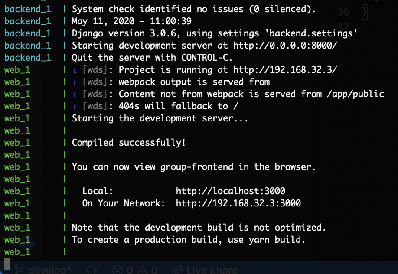This screenshot has height=274, width=398.
Task: Click 'Starting development server at' text
Action: 150,46
